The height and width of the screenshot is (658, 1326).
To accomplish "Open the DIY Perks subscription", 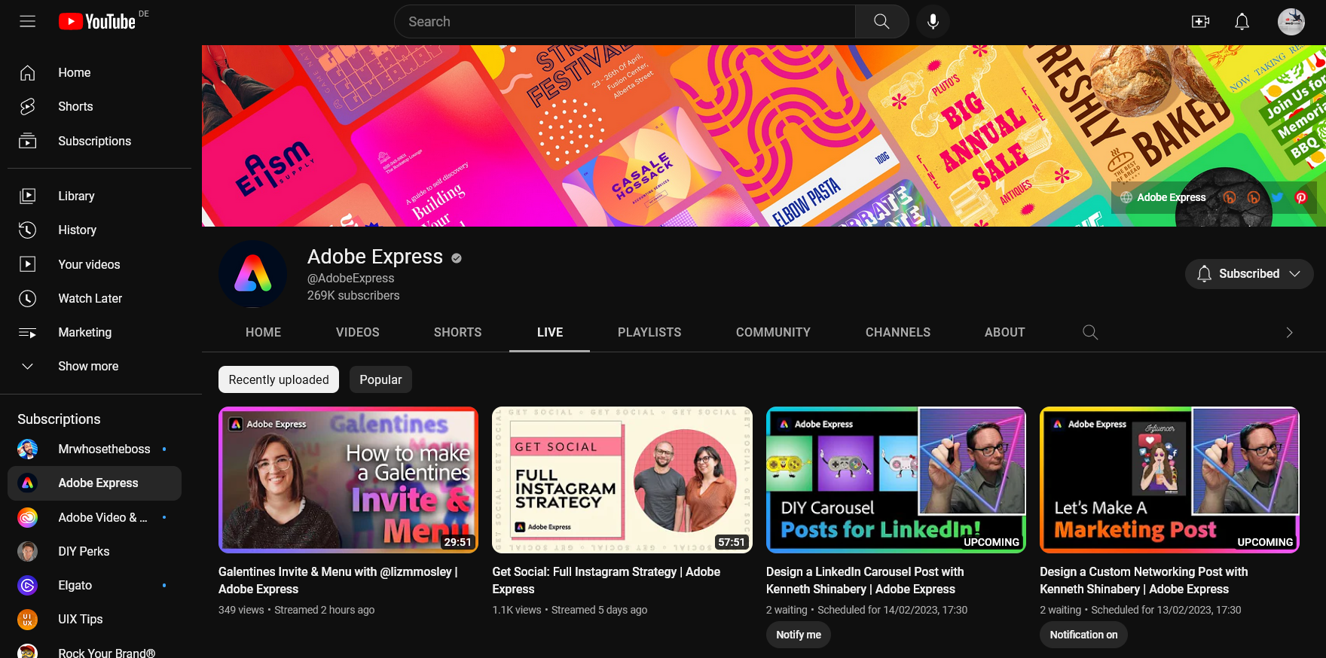I will point(94,551).
